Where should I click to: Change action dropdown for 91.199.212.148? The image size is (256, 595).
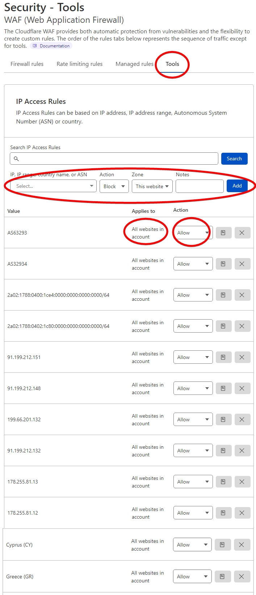click(193, 388)
